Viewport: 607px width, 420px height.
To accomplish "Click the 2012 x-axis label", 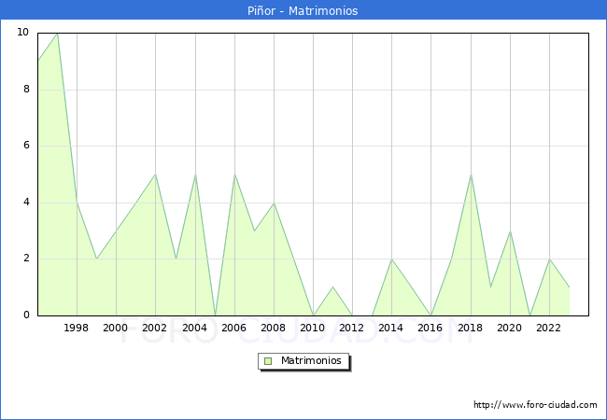I will (x=352, y=328).
